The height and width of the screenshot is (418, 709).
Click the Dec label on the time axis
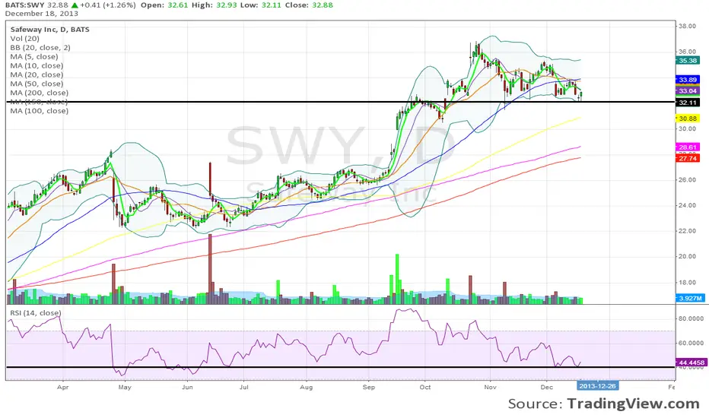click(x=547, y=388)
